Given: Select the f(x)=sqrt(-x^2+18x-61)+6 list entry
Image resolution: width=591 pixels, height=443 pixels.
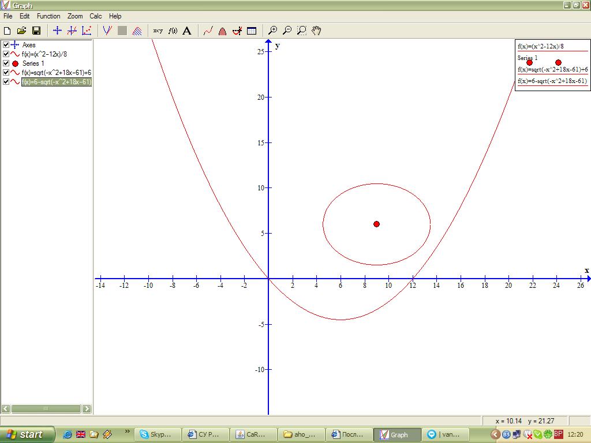Looking at the screenshot, I should pos(57,72).
